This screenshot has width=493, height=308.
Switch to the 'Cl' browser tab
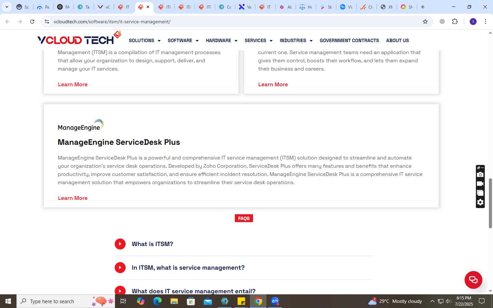tap(366, 7)
